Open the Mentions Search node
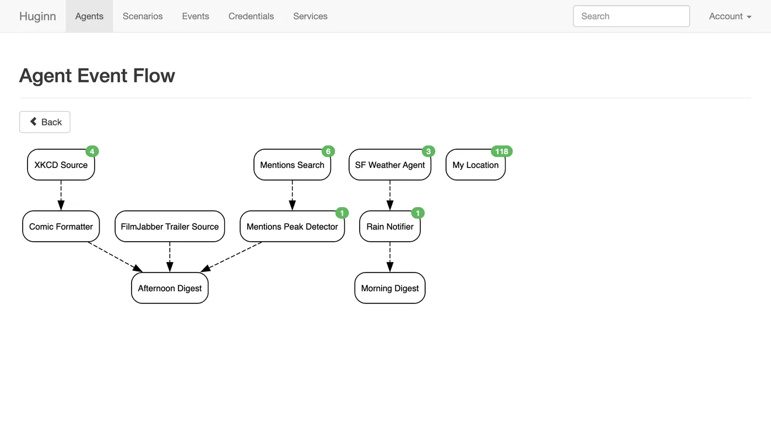Image resolution: width=771 pixels, height=429 pixels. (x=292, y=165)
